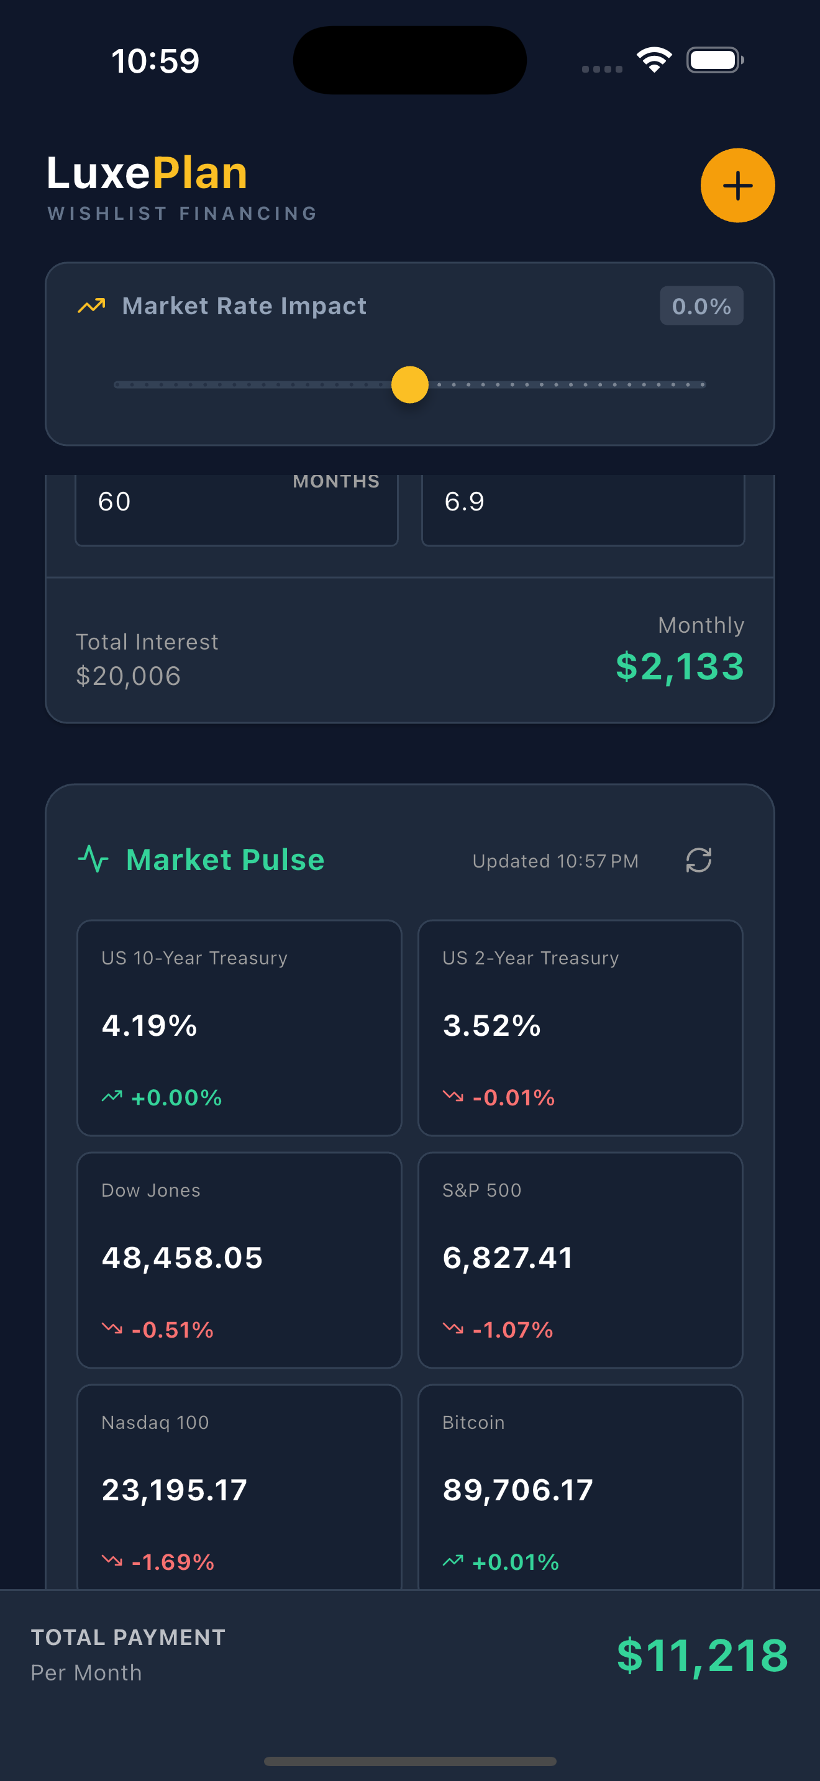This screenshot has height=1781, width=820.
Task: Tap the LuxePlan app title
Action: (147, 173)
